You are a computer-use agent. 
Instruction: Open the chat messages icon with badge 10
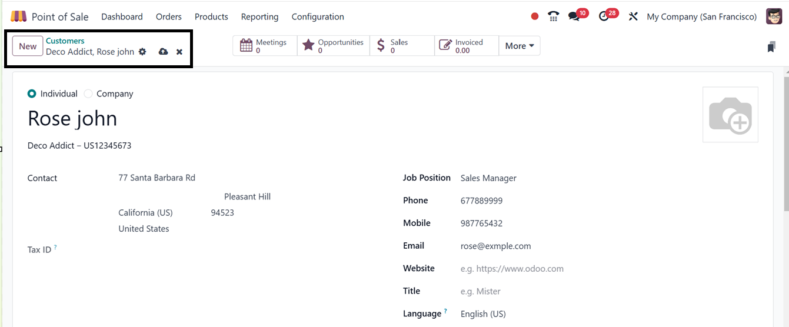point(574,16)
